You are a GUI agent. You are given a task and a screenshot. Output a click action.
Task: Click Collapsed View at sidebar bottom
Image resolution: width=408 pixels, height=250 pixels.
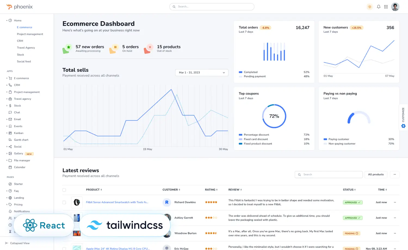coord(17,243)
